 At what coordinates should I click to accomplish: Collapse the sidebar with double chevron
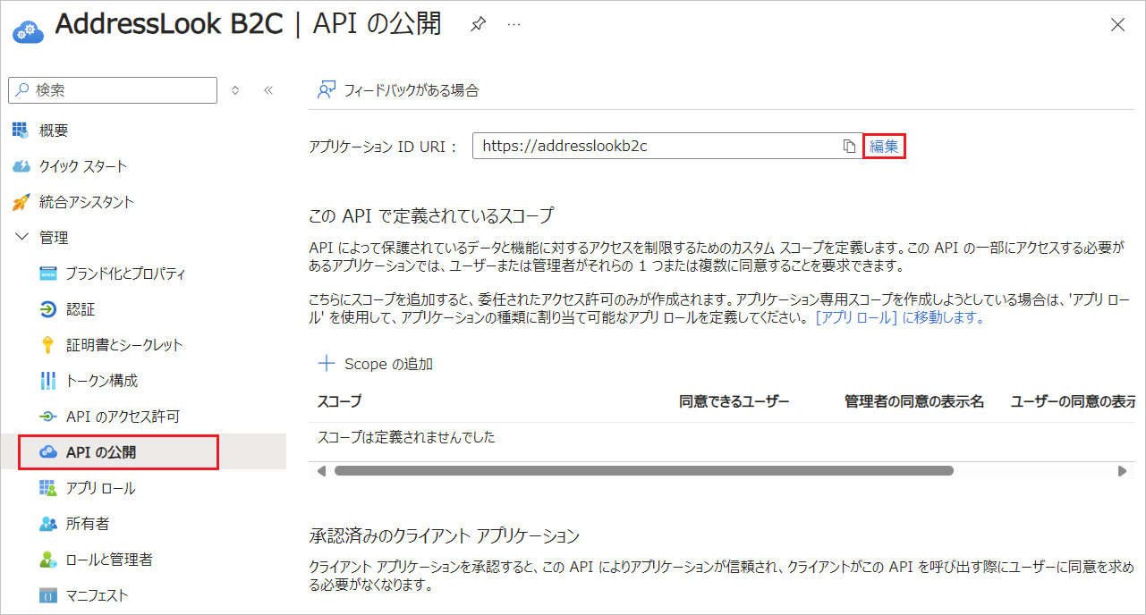(x=267, y=90)
